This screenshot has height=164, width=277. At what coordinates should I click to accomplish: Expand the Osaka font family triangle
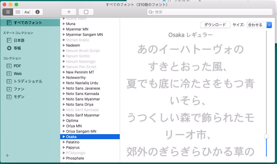(x=64, y=137)
